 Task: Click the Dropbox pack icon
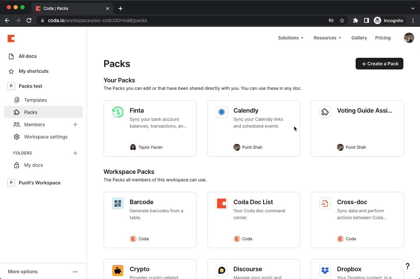coord(325,270)
